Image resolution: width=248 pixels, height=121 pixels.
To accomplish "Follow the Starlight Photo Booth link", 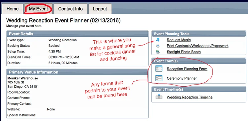I will pos(184,52).
